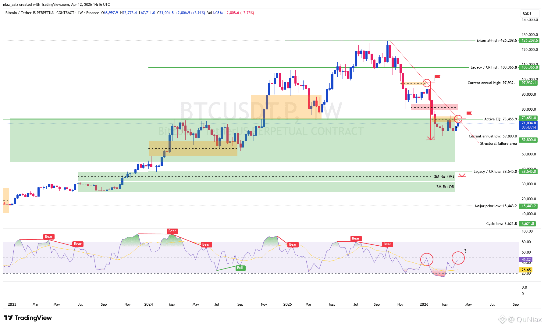Click the 'Active EQ: 73,455.9' label

501,119
